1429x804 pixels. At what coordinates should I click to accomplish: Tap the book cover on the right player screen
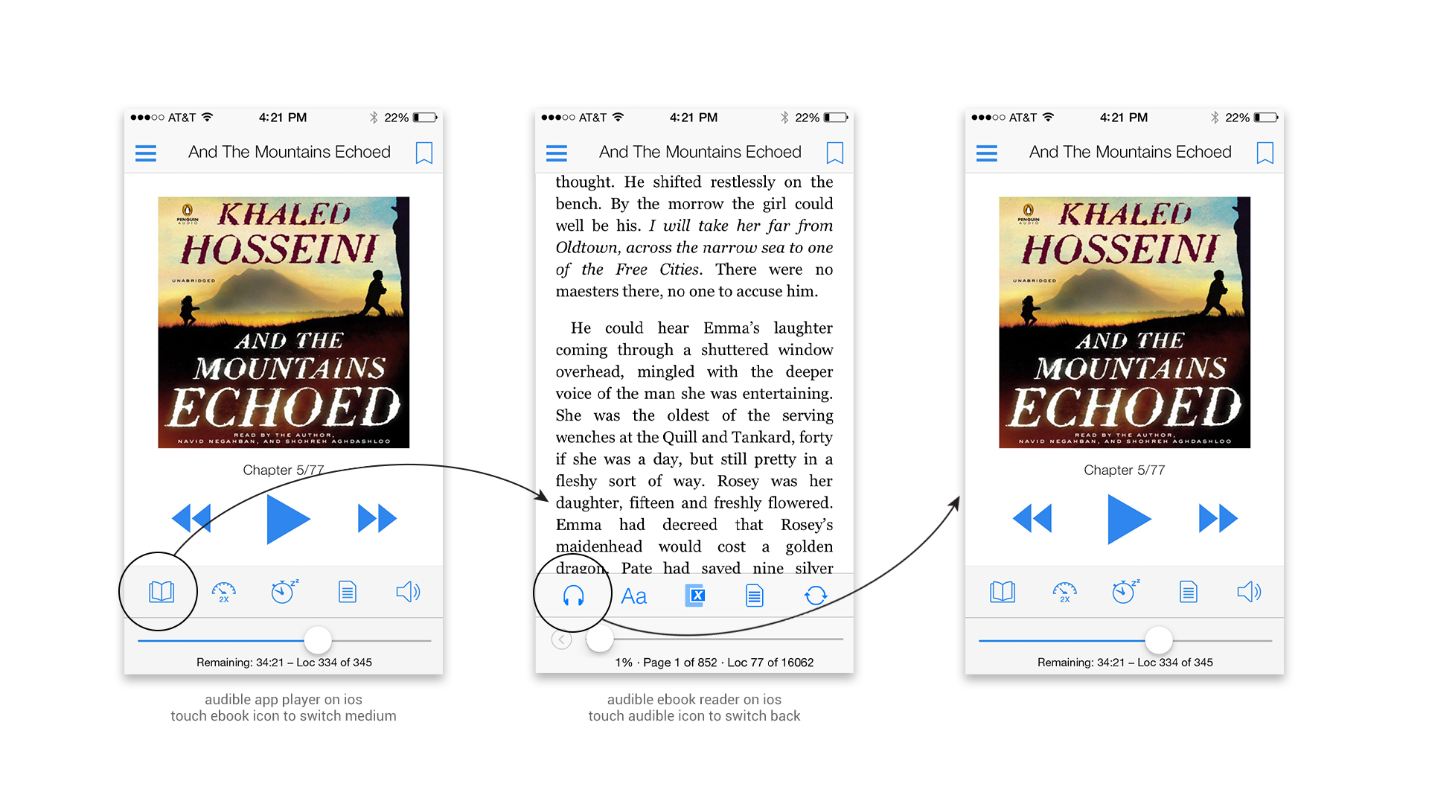1125,322
